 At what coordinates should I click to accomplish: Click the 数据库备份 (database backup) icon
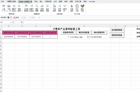[x=42, y=6]
